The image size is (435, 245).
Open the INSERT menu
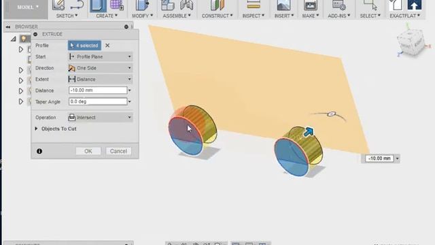point(284,16)
